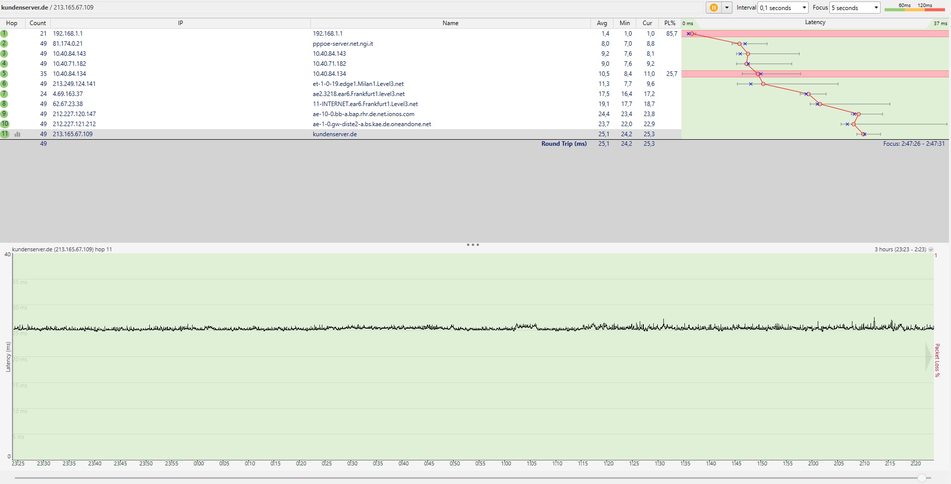Sort by the Avg column header
The image size is (951, 484).
coord(601,23)
